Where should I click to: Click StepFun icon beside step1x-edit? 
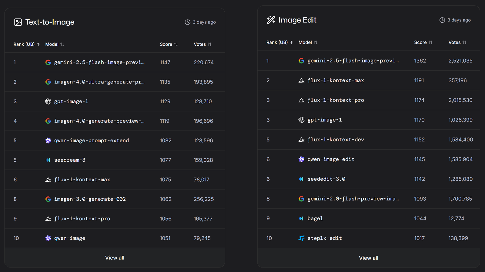301,238
